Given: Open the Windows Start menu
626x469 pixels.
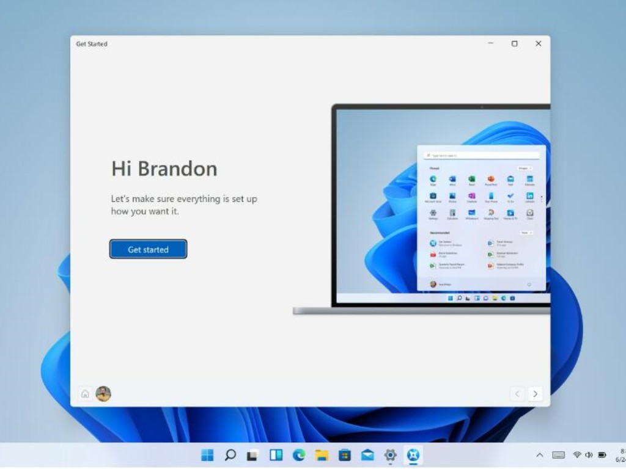Looking at the screenshot, I should click(x=208, y=455).
